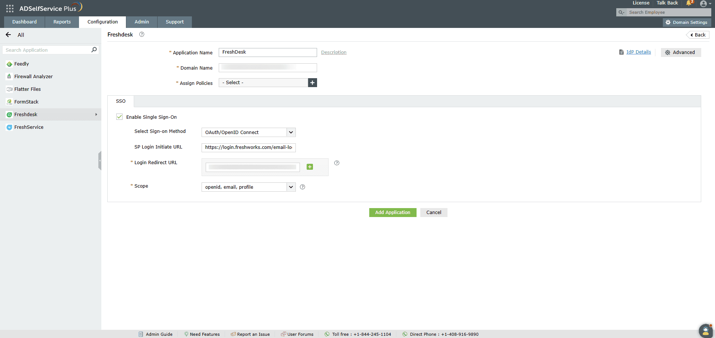Switch to the Admin tab
Image resolution: width=715 pixels, height=338 pixels.
(x=142, y=22)
